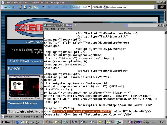This screenshot has height=125, width=167.
Task: Expand the address bar URL dropdown
Action: point(155,7)
